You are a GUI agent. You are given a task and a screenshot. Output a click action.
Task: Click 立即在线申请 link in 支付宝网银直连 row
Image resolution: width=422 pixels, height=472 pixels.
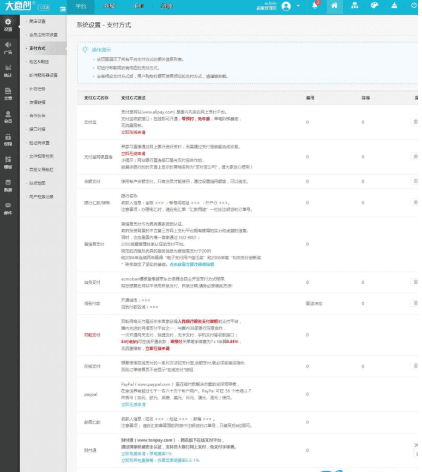click(x=133, y=153)
